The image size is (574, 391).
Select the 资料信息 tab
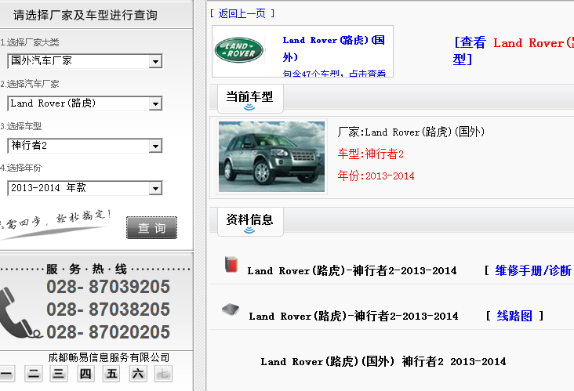249,222
